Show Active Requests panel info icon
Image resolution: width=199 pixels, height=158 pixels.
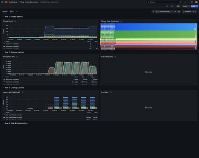[x=115, y=57]
